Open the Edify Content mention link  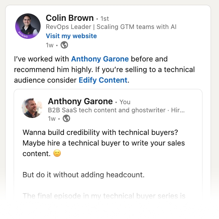[103, 80]
